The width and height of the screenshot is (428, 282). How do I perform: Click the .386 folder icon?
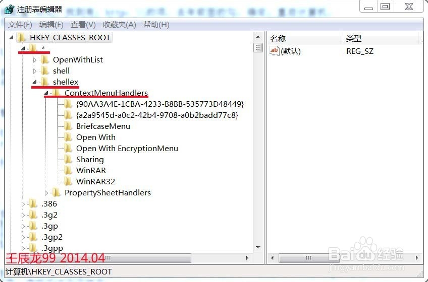tap(33, 203)
